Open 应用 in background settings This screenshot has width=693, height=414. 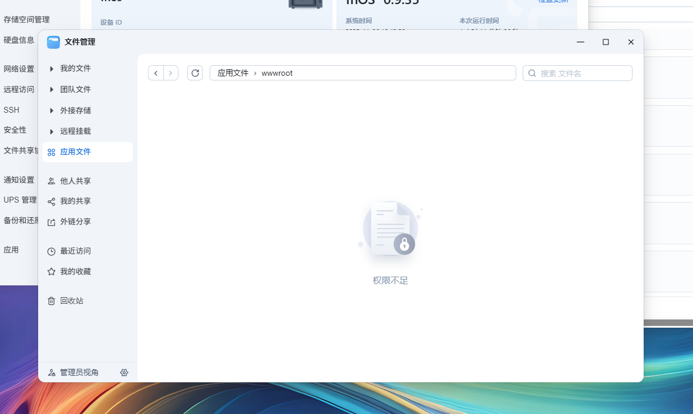click(11, 250)
